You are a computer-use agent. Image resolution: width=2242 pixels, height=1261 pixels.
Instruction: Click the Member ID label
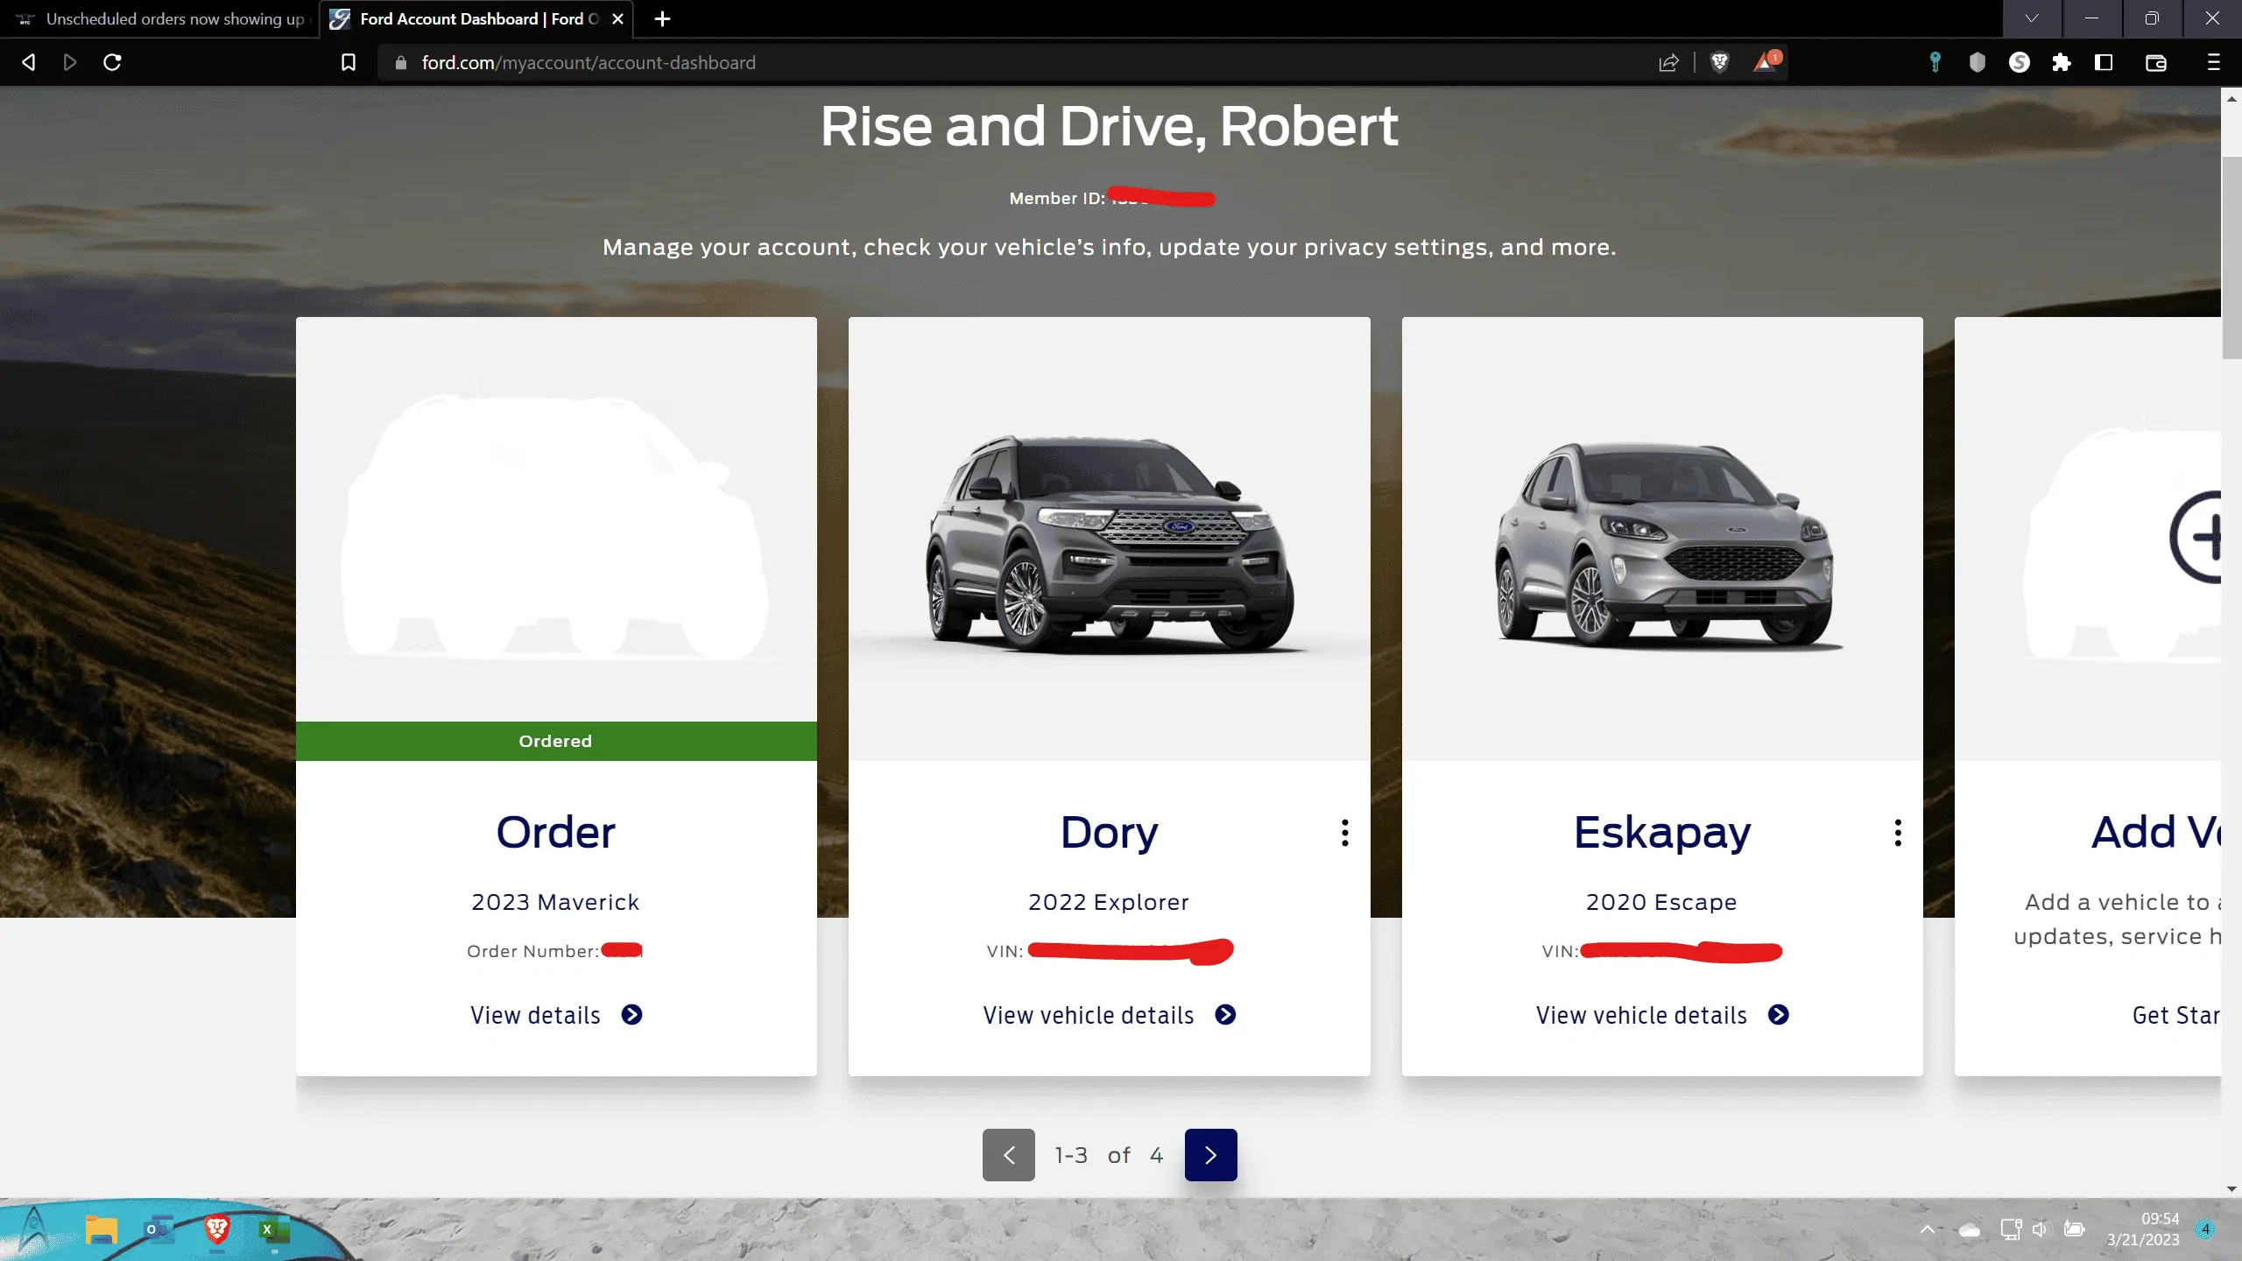1057,198
